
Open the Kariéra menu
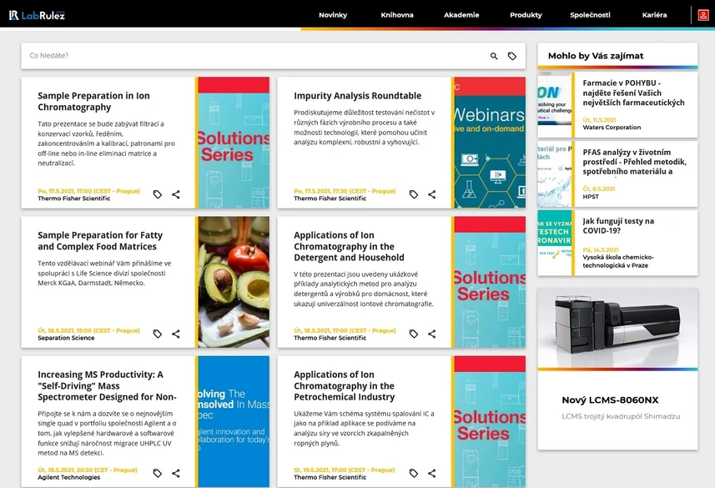click(654, 15)
